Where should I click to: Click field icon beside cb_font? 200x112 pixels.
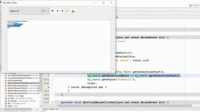[6, 98]
